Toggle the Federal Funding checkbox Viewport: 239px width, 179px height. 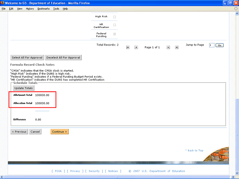(x=115, y=34)
